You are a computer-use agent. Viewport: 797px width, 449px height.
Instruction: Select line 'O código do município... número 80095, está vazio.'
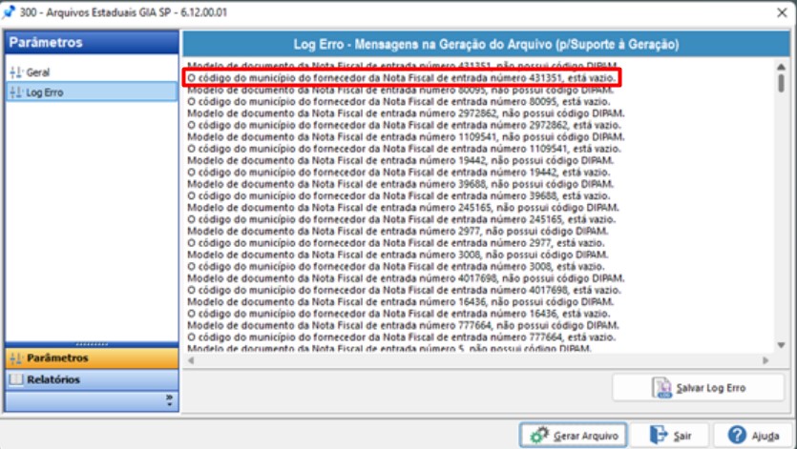click(x=399, y=102)
